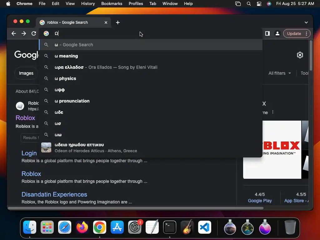This screenshot has height=240, width=320.
Task: Select the 'ω meaning' suggestion
Action: 151,56
